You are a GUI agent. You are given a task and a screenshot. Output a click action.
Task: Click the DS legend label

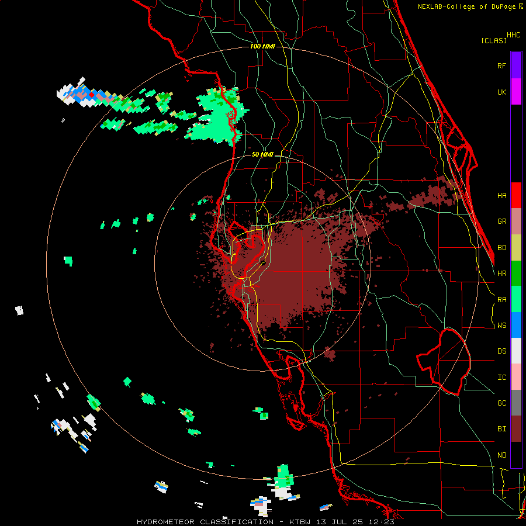coord(502,351)
